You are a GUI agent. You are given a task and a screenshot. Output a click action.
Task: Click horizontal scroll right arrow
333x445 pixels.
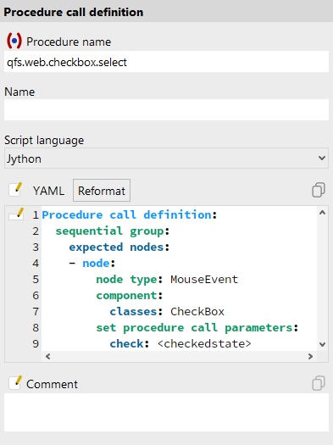click(310, 356)
